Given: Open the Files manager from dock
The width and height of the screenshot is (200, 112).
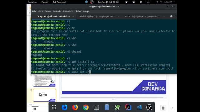Looking at the screenshot, I should [107, 107].
